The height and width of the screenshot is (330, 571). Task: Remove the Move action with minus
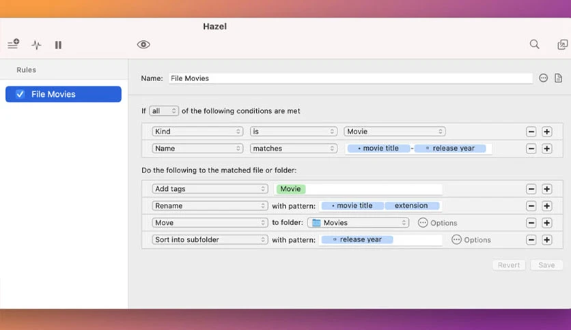[x=531, y=222]
